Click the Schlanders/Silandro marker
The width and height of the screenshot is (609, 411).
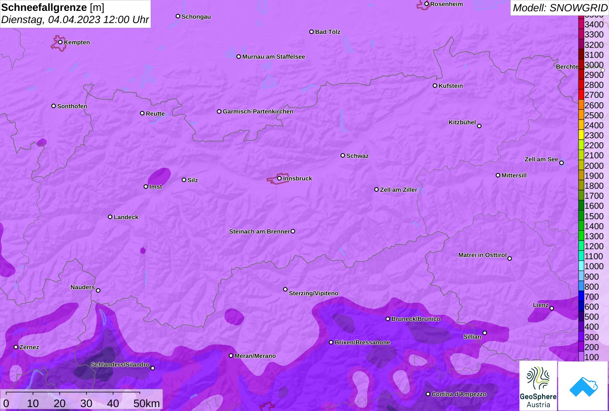point(153,368)
